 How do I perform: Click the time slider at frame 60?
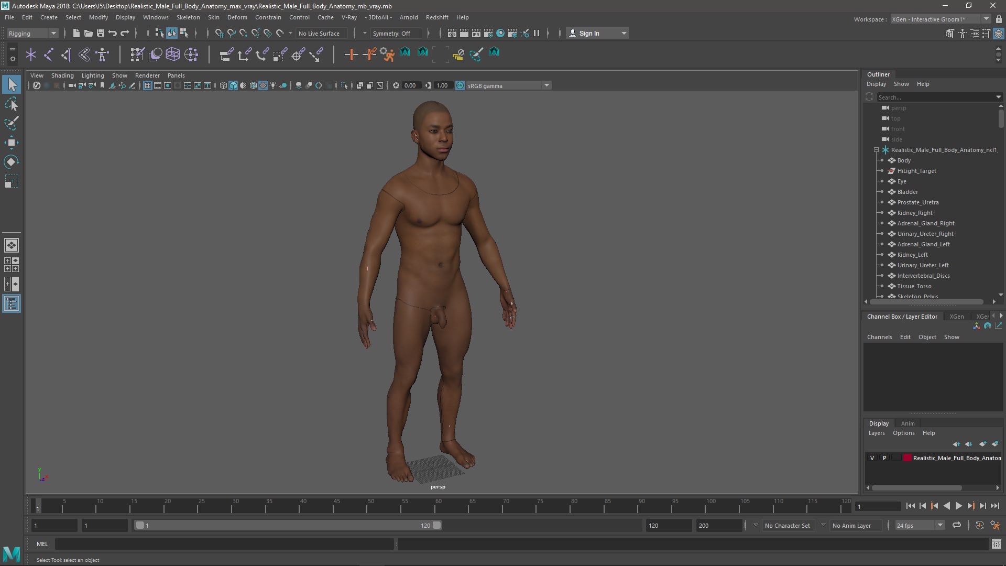tap(438, 506)
